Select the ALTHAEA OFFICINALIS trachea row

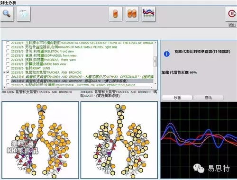tap(82, 77)
